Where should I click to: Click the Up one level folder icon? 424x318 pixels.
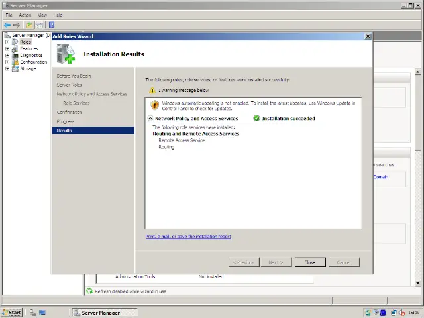coord(29,25)
